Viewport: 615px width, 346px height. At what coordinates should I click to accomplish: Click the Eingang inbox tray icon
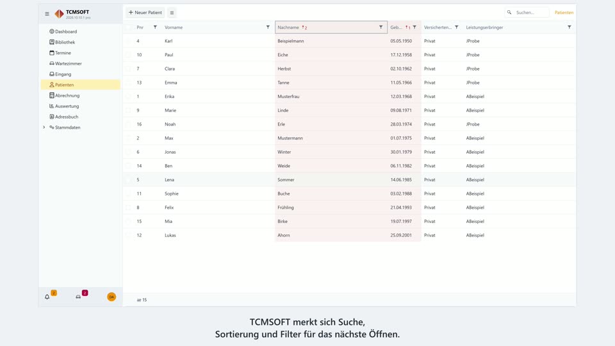tap(52, 74)
